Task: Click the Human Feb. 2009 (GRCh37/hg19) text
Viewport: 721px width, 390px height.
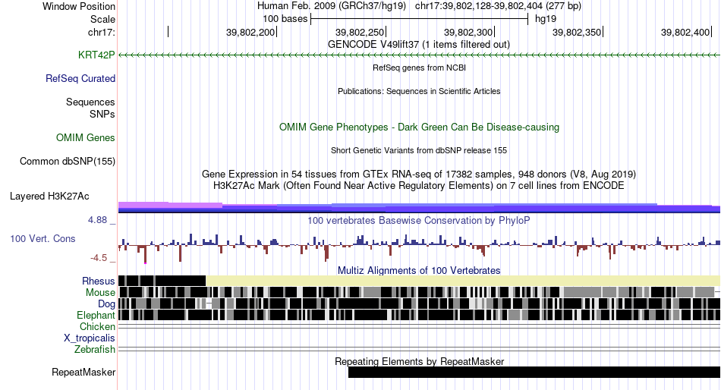Action: click(332, 6)
